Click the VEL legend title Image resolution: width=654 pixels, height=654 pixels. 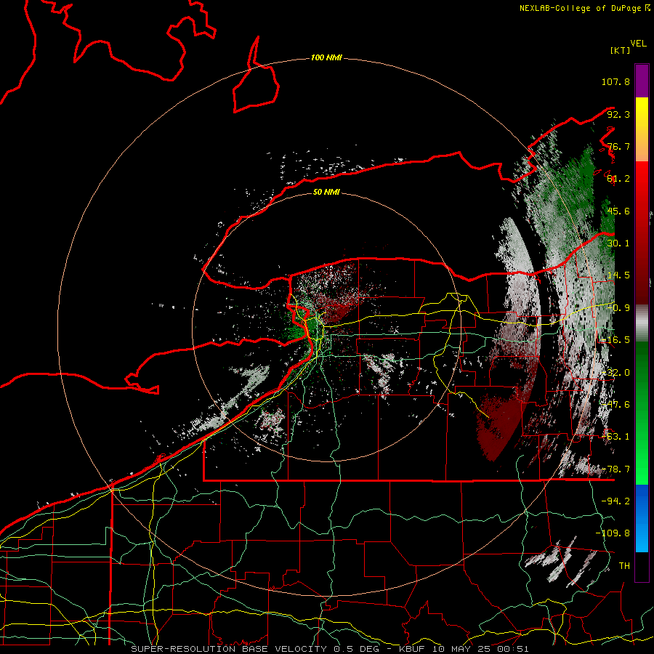point(638,44)
